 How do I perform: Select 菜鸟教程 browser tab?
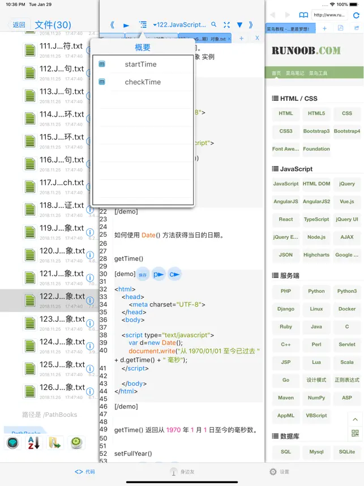click(290, 29)
